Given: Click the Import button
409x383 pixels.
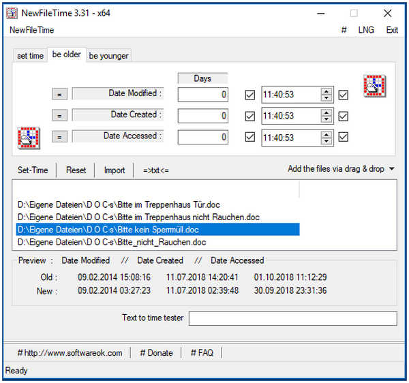Looking at the screenshot, I should tap(115, 170).
